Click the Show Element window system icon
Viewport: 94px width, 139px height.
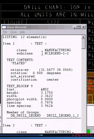(4, 27)
